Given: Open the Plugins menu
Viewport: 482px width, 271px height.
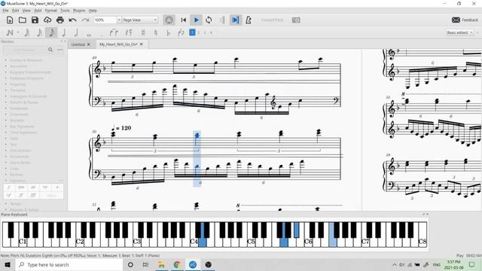Looking at the screenshot, I should pos(79,11).
